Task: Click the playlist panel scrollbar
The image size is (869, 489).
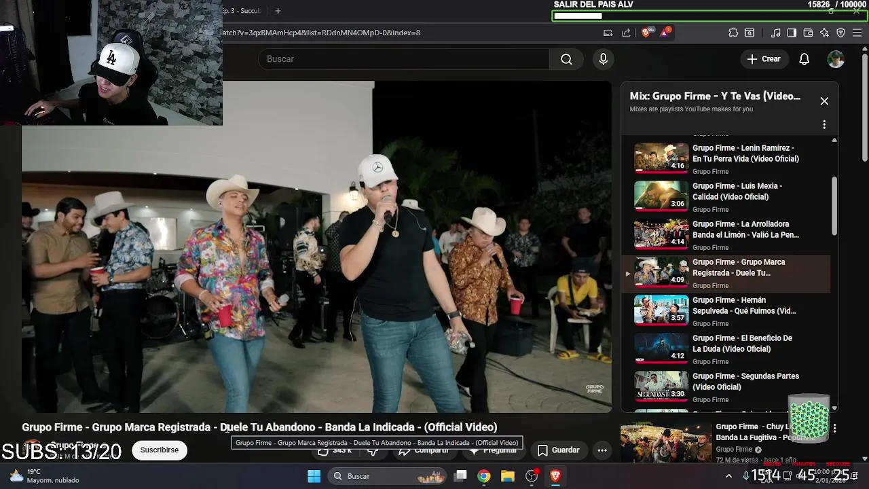Action: pyautogui.click(x=834, y=206)
